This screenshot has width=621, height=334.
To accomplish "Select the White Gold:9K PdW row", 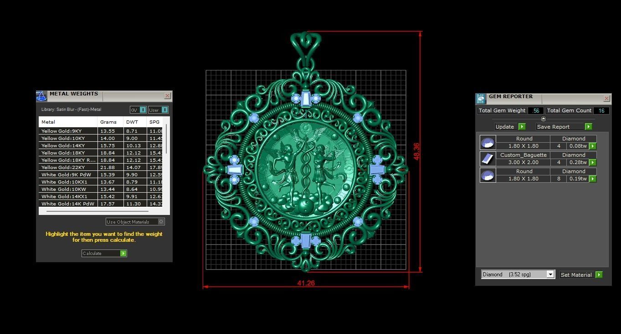I will coord(101,174).
